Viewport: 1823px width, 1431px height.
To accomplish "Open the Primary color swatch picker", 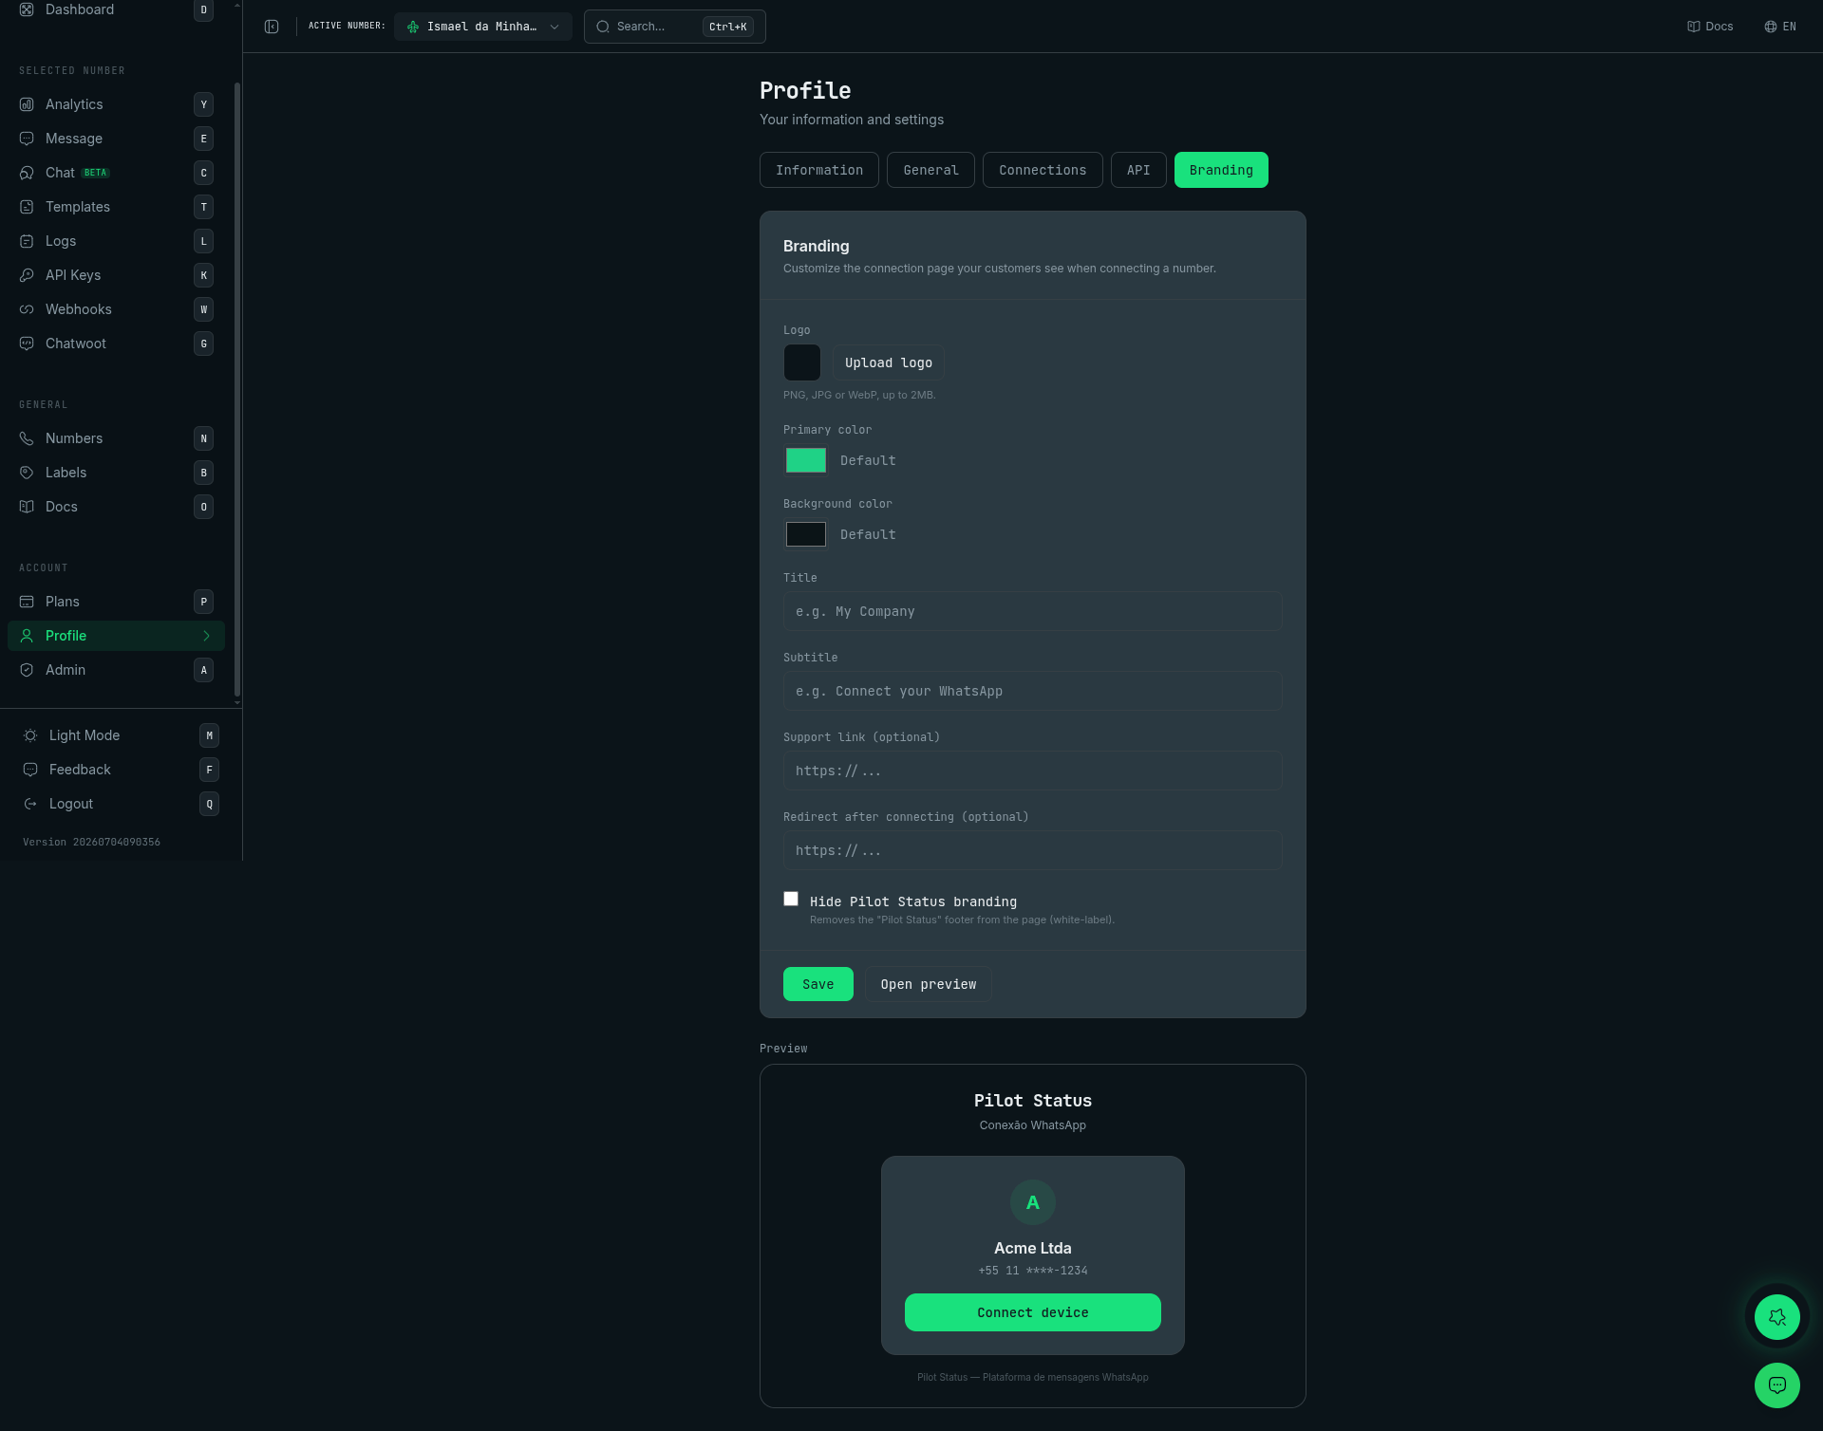I will click(806, 460).
